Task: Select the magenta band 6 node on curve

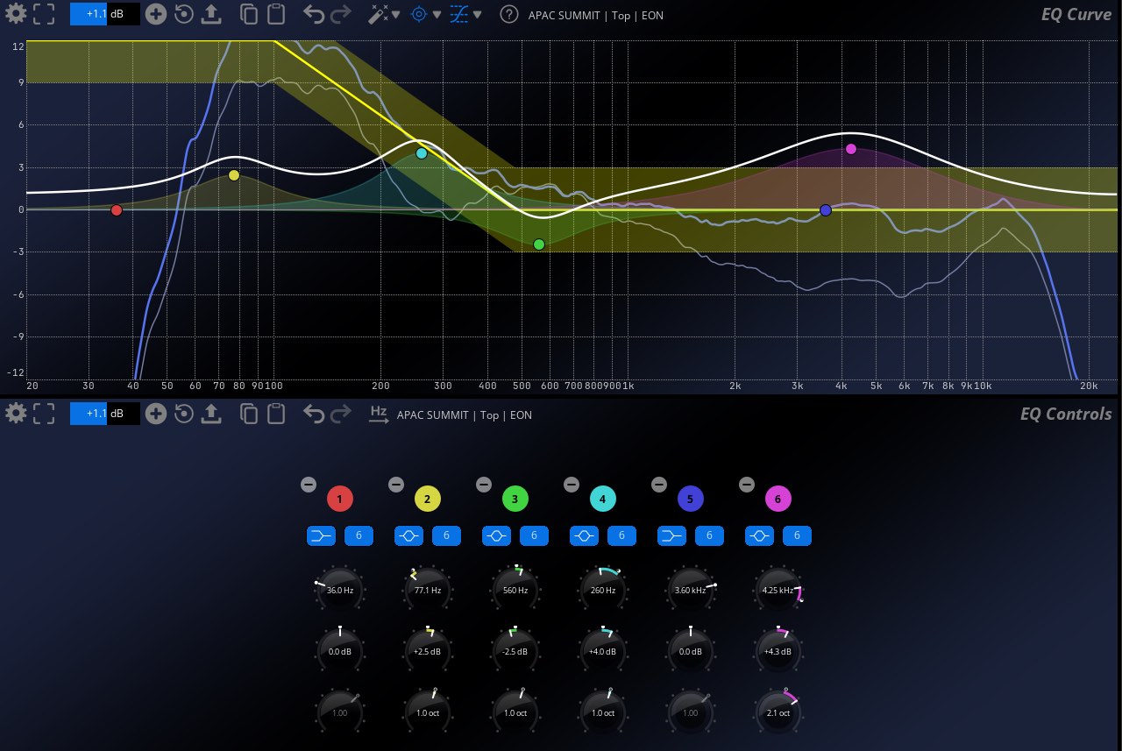Action: (x=850, y=149)
